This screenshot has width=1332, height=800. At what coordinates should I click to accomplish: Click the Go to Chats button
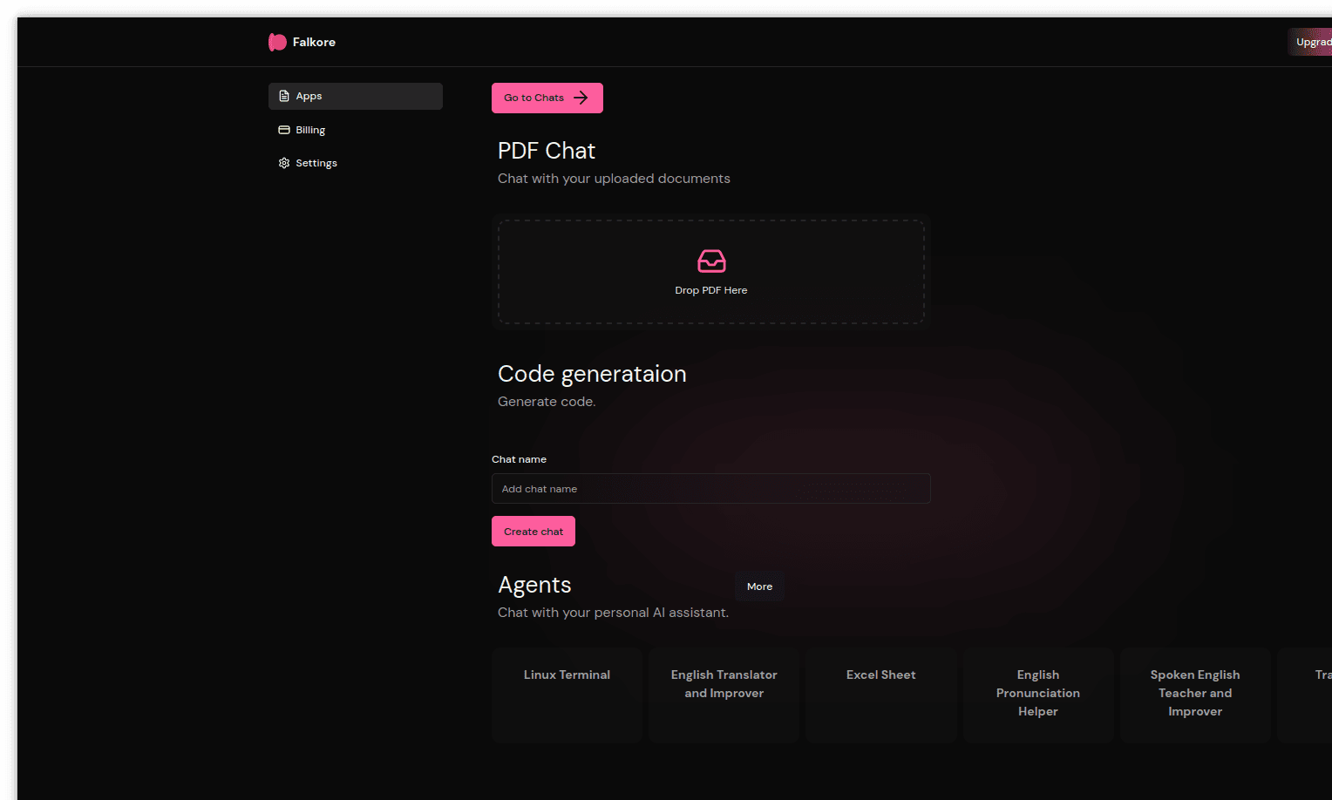[x=547, y=98]
